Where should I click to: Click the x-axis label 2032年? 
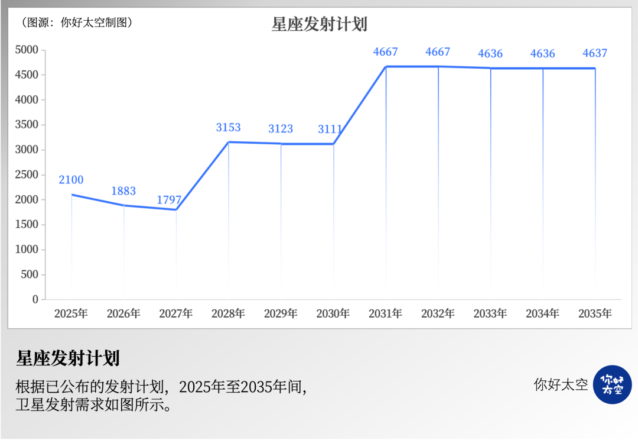(438, 313)
